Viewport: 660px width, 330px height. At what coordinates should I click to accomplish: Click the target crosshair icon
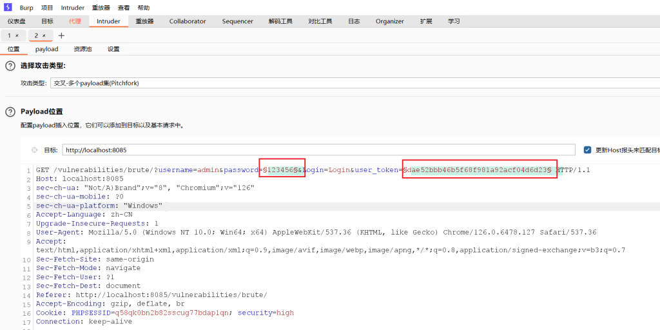point(34,150)
